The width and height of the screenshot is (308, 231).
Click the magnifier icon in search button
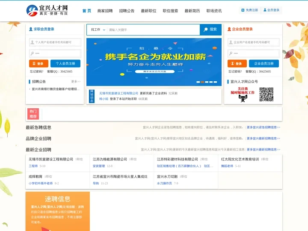(x=206, y=30)
